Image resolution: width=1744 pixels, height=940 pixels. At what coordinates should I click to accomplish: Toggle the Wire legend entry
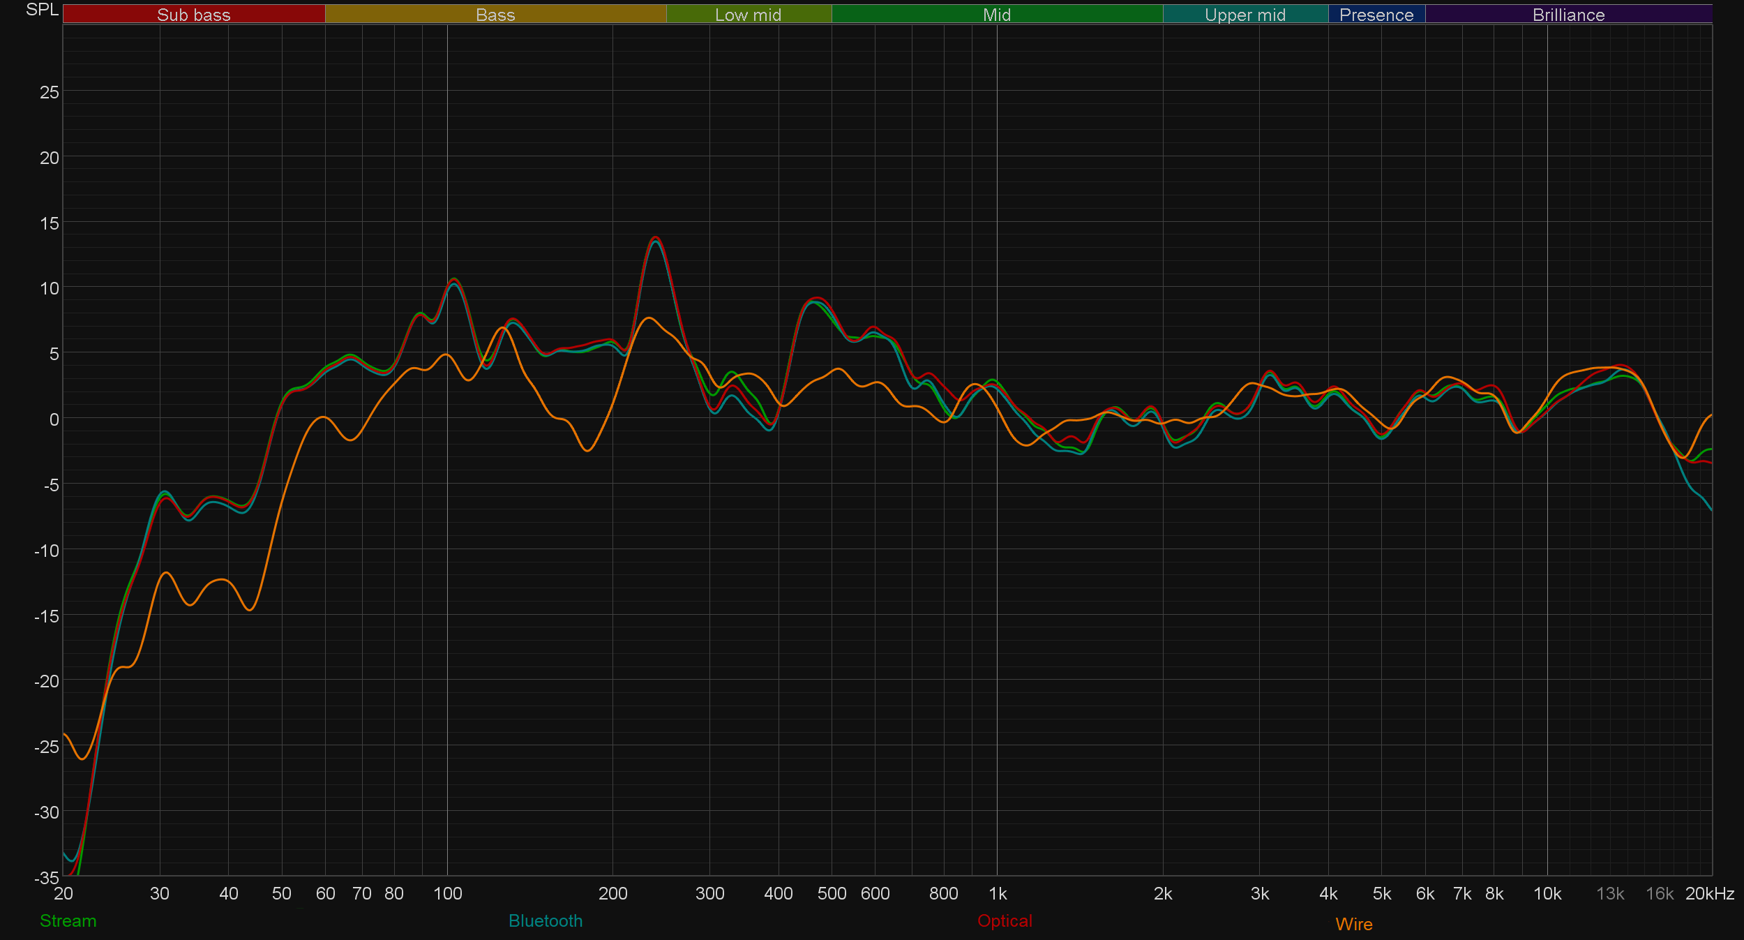(1353, 924)
